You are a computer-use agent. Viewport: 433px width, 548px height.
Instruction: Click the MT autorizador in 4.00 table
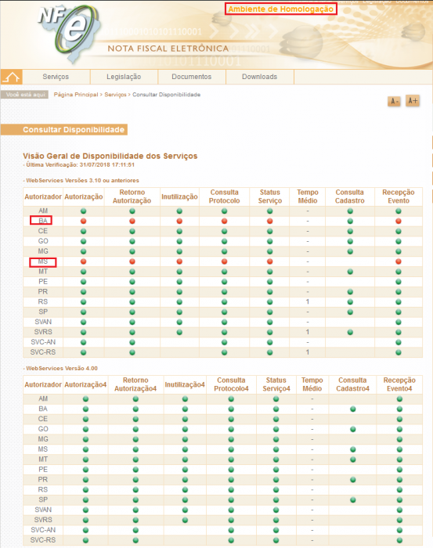[x=43, y=460]
